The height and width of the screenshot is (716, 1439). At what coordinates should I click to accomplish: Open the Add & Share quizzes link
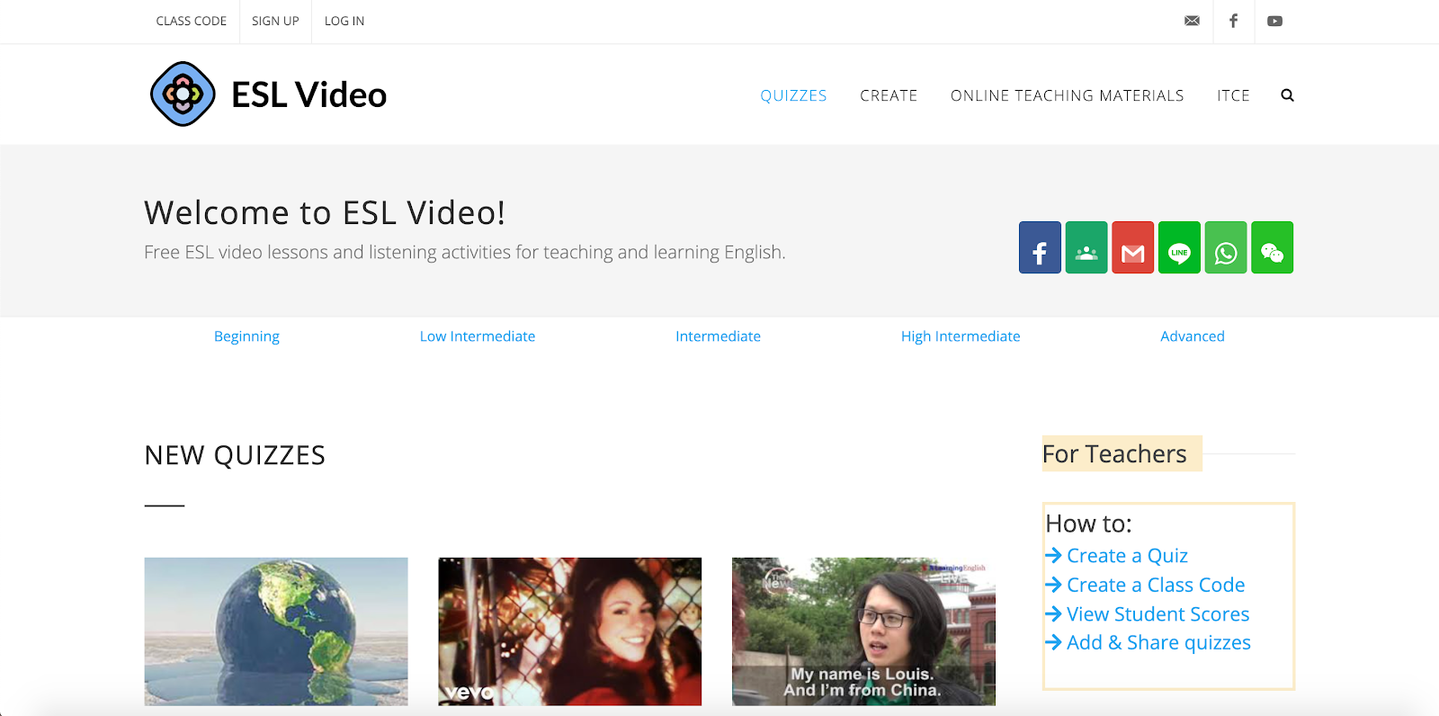1158,643
